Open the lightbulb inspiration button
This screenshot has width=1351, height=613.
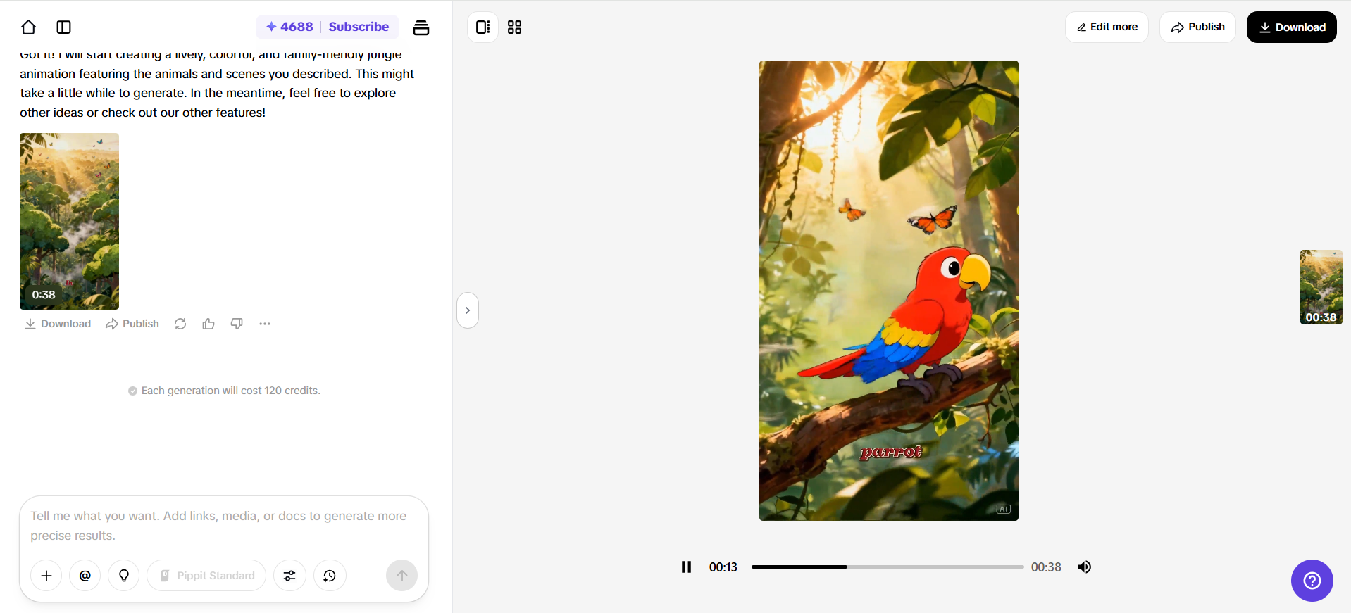pos(124,576)
